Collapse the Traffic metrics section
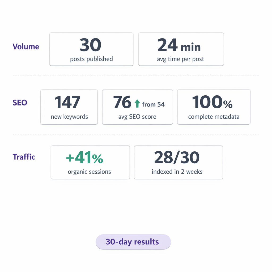The image size is (272, 272). [24, 157]
